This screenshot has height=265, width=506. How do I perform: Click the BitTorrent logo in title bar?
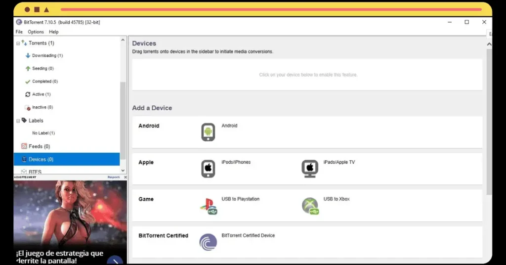[x=19, y=22]
